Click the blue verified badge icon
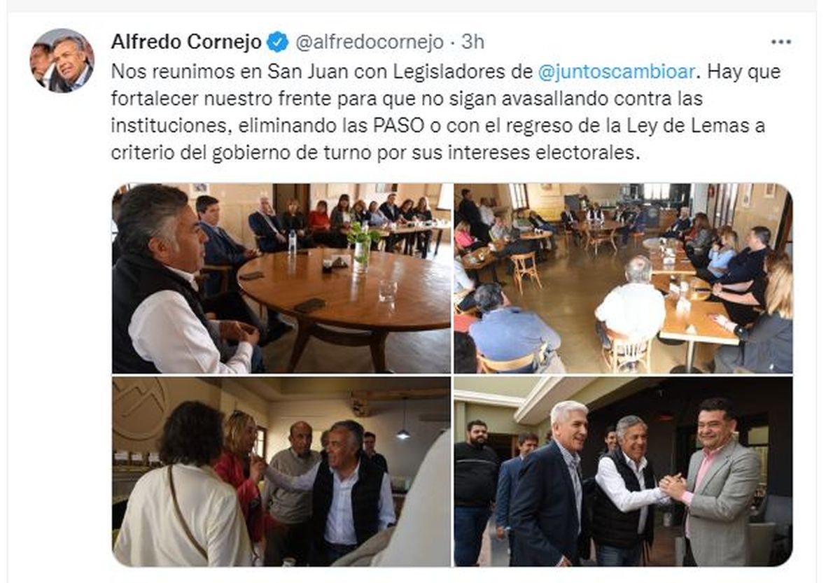This screenshot has width=840, height=583. point(279,42)
